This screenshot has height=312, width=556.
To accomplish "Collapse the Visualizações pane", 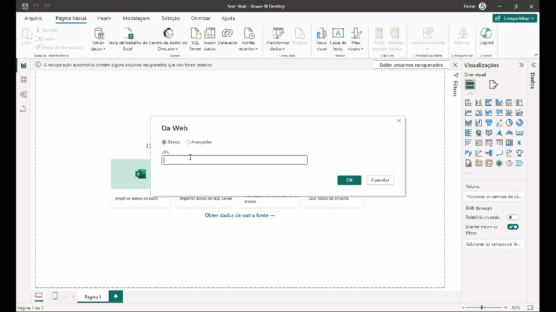I will 521,65.
